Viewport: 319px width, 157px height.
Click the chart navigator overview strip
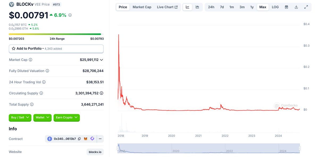click(209, 148)
